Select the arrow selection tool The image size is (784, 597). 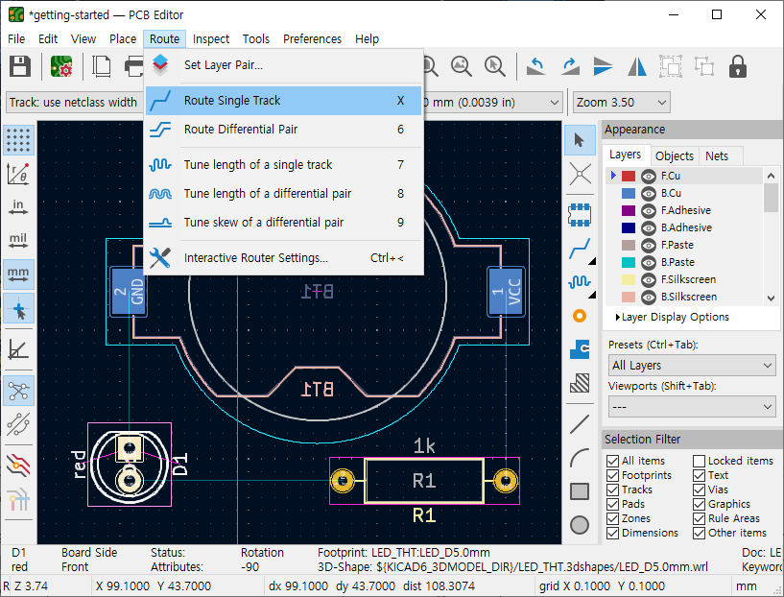[580, 140]
